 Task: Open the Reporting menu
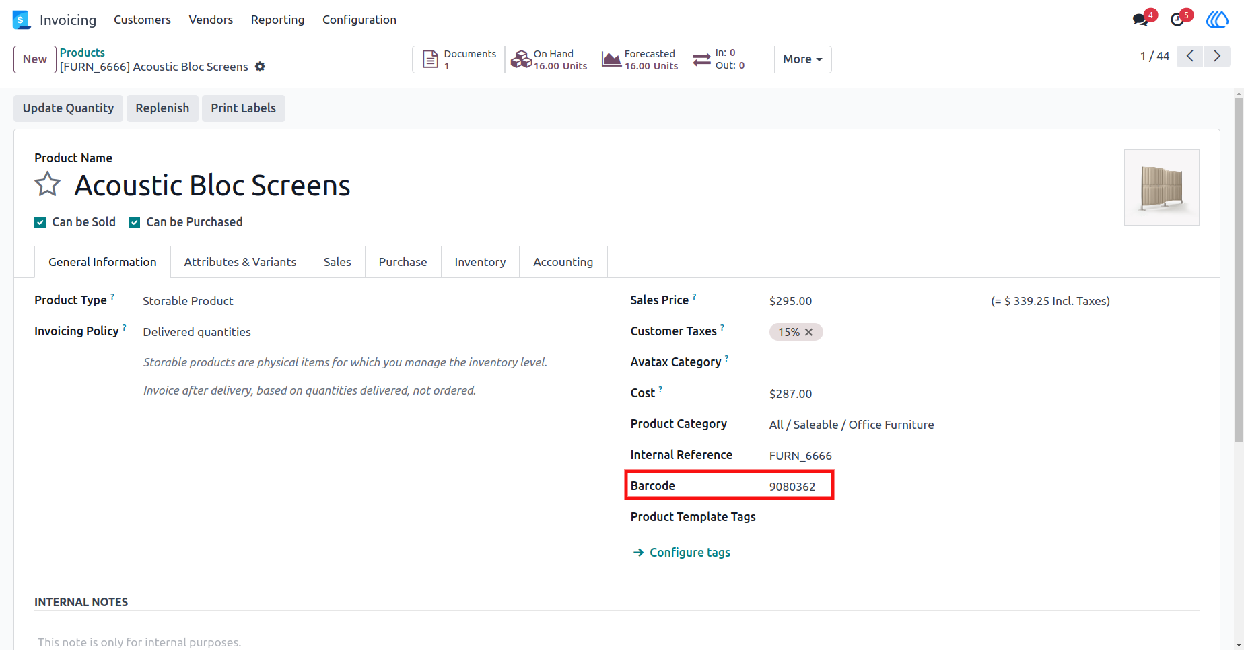coord(277,20)
